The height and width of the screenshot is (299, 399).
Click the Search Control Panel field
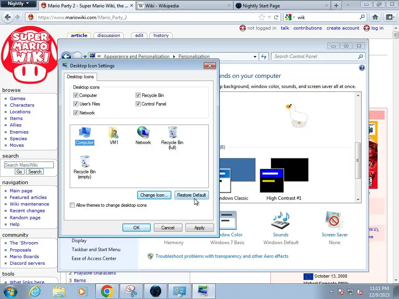click(318, 56)
